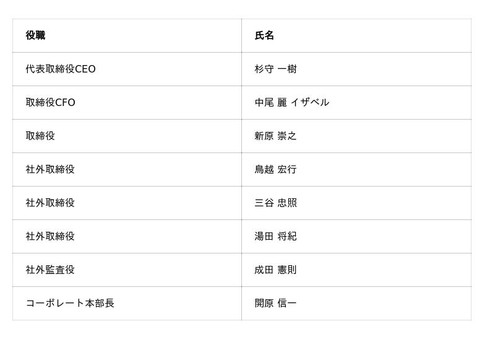Select the 代表取締役CEO cell
The width and height of the screenshot is (495, 339).
(x=61, y=69)
